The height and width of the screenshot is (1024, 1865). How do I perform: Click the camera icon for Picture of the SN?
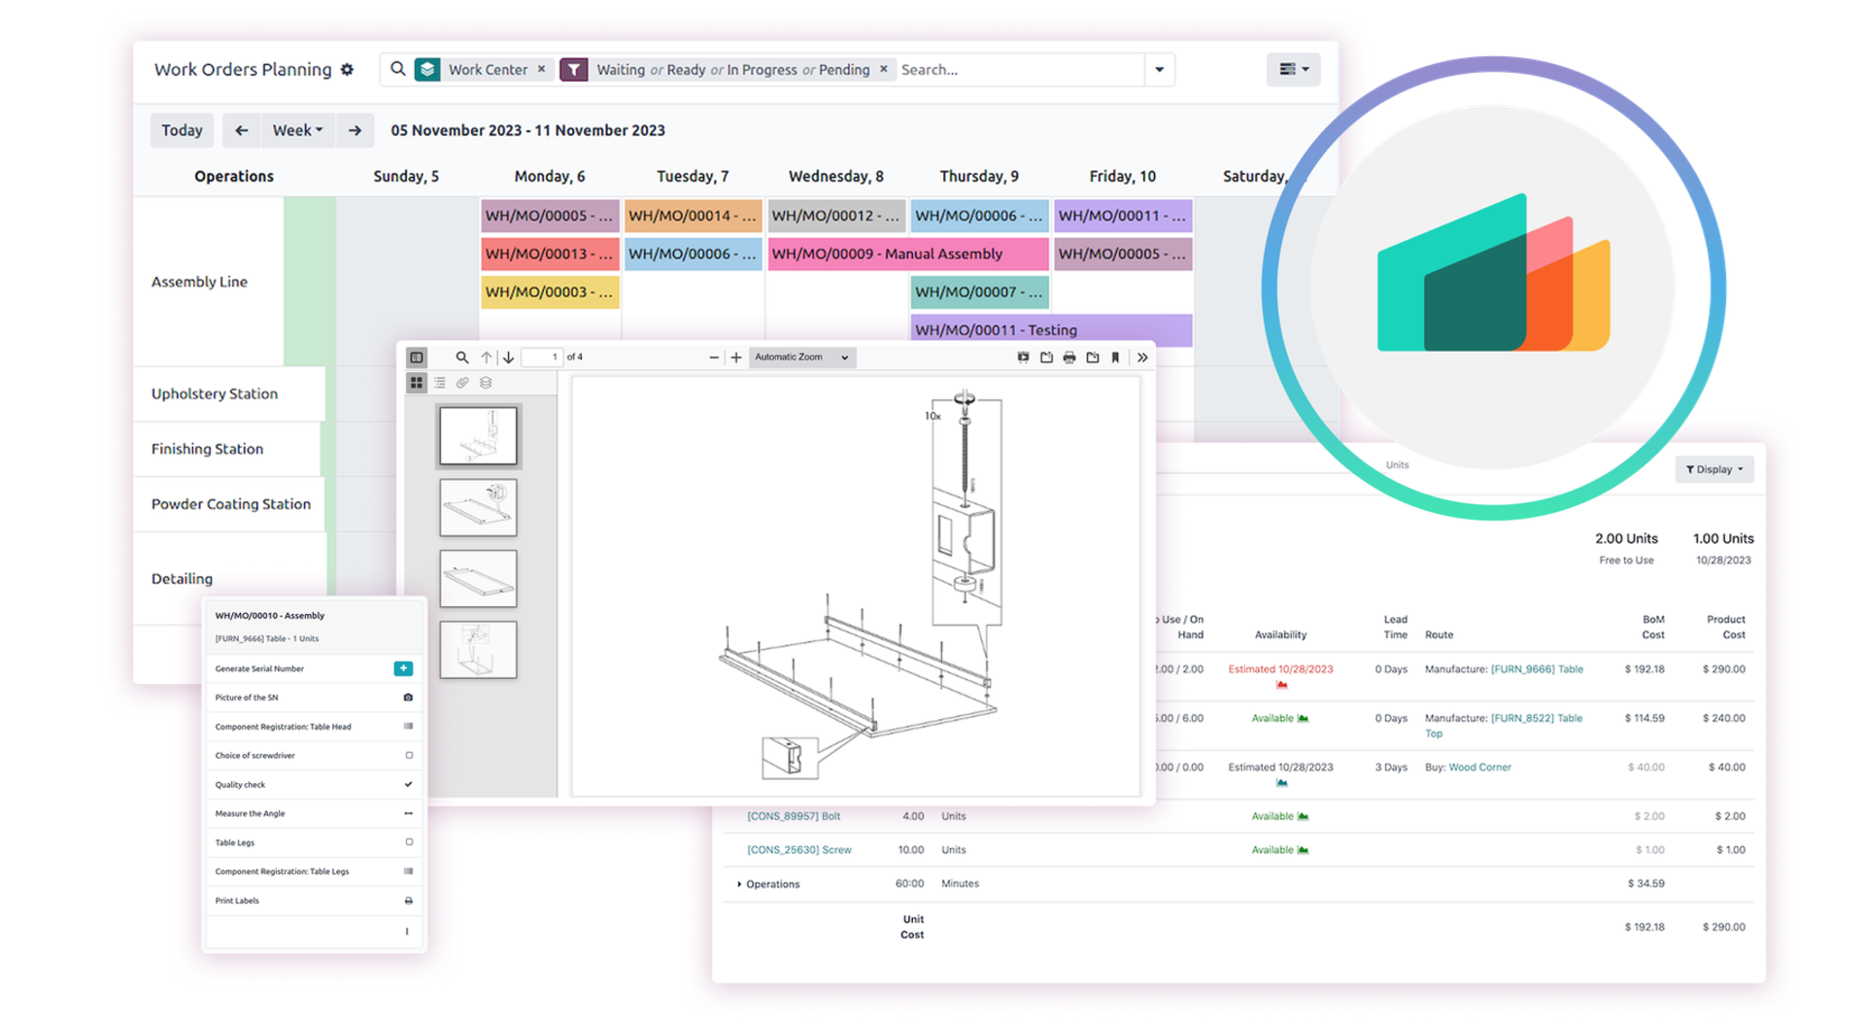[x=408, y=698]
